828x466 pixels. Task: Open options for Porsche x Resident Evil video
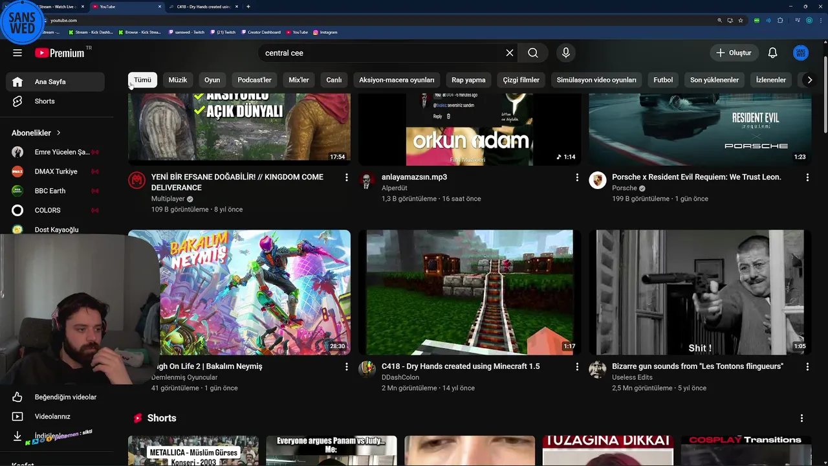tap(807, 177)
